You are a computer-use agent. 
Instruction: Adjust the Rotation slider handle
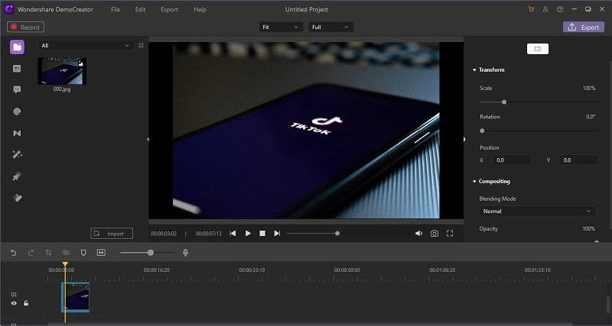point(482,131)
